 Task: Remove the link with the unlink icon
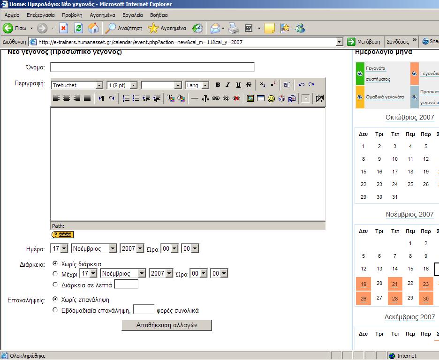[226, 98]
